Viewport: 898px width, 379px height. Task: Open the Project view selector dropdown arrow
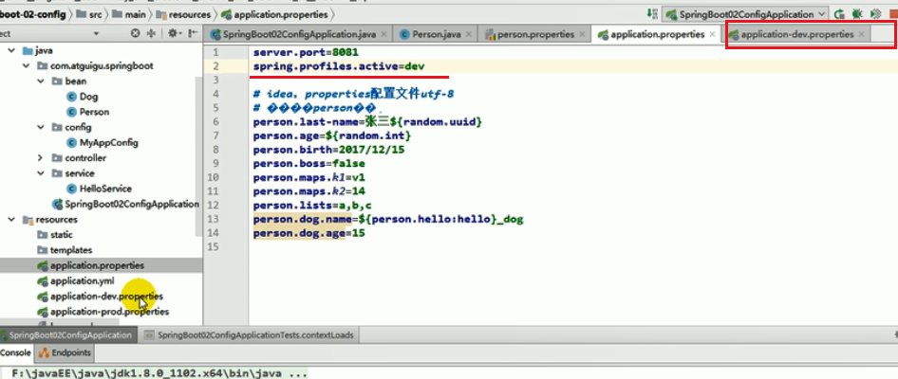pyautogui.click(x=96, y=34)
